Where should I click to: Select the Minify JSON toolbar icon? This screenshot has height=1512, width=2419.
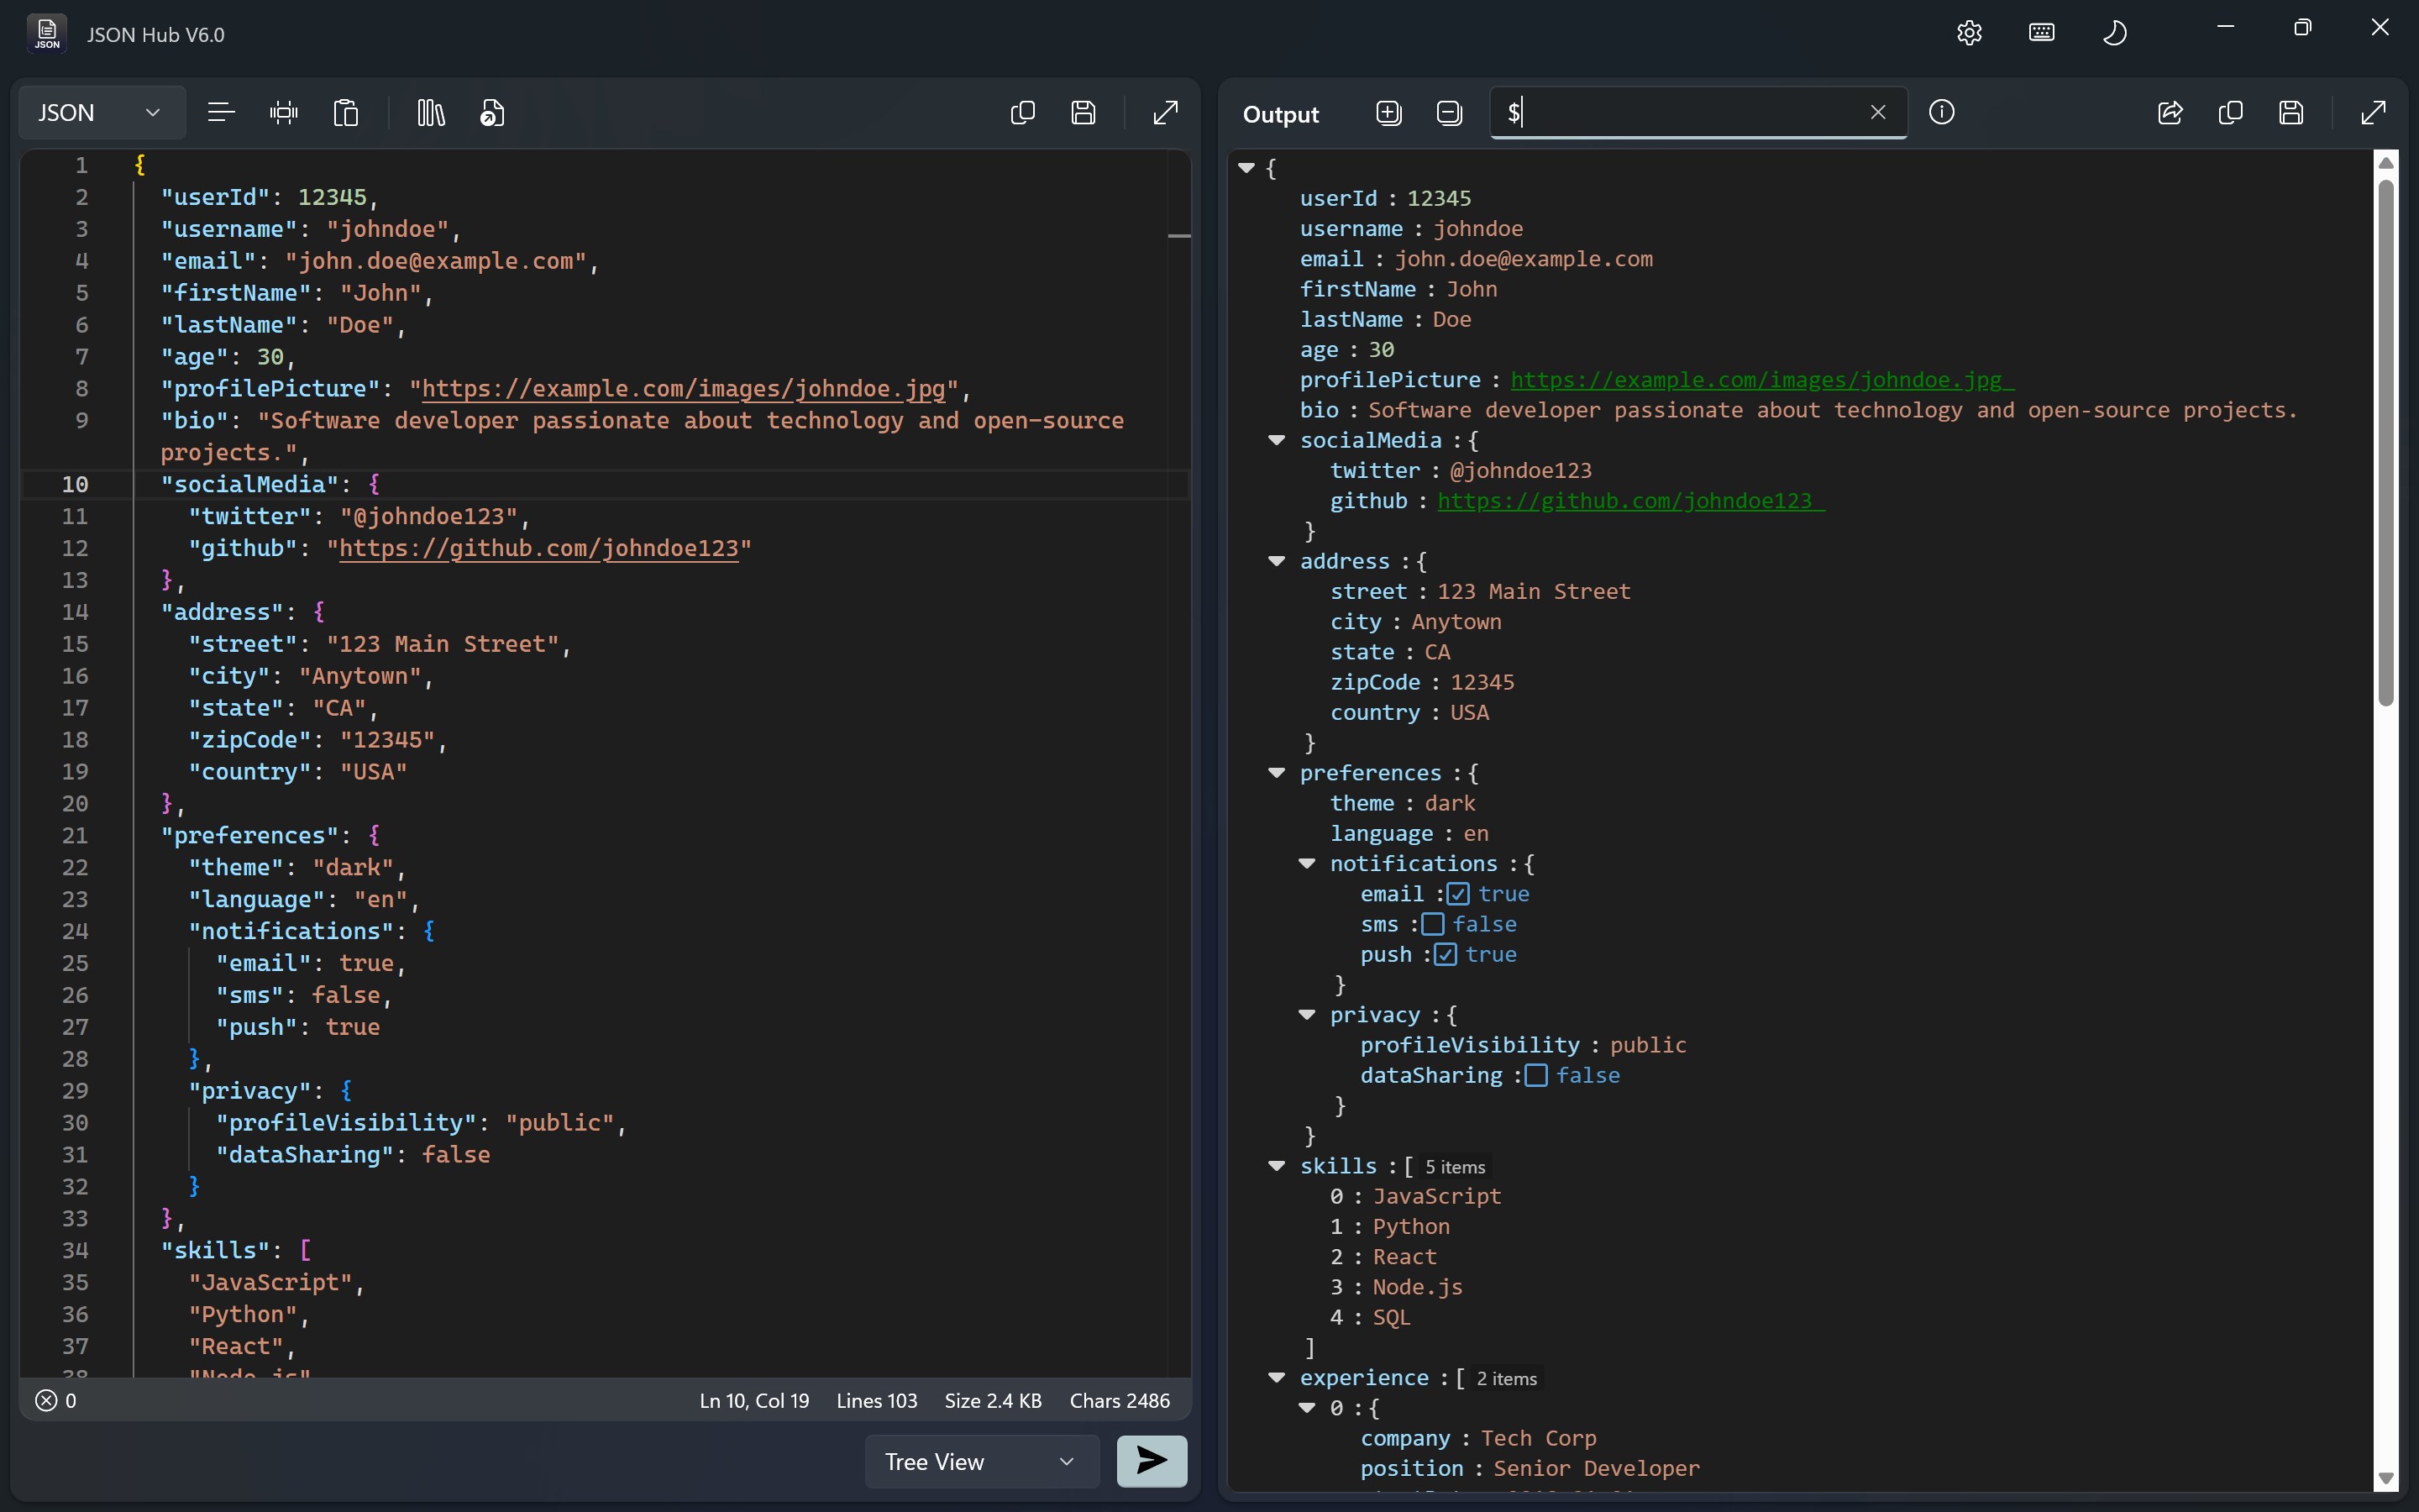click(x=285, y=112)
